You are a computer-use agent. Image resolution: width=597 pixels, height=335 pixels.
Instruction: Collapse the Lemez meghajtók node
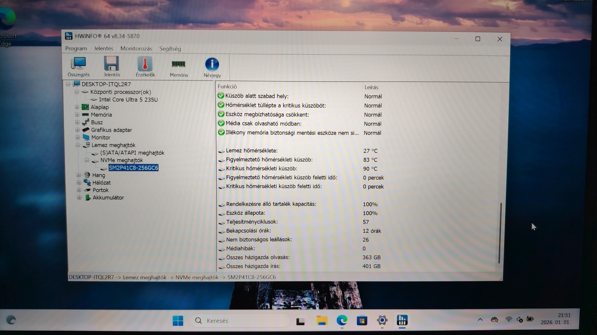[x=78, y=145]
